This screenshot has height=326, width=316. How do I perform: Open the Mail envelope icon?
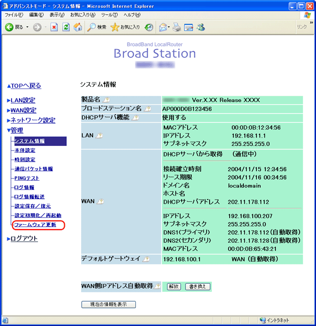tap(163, 27)
